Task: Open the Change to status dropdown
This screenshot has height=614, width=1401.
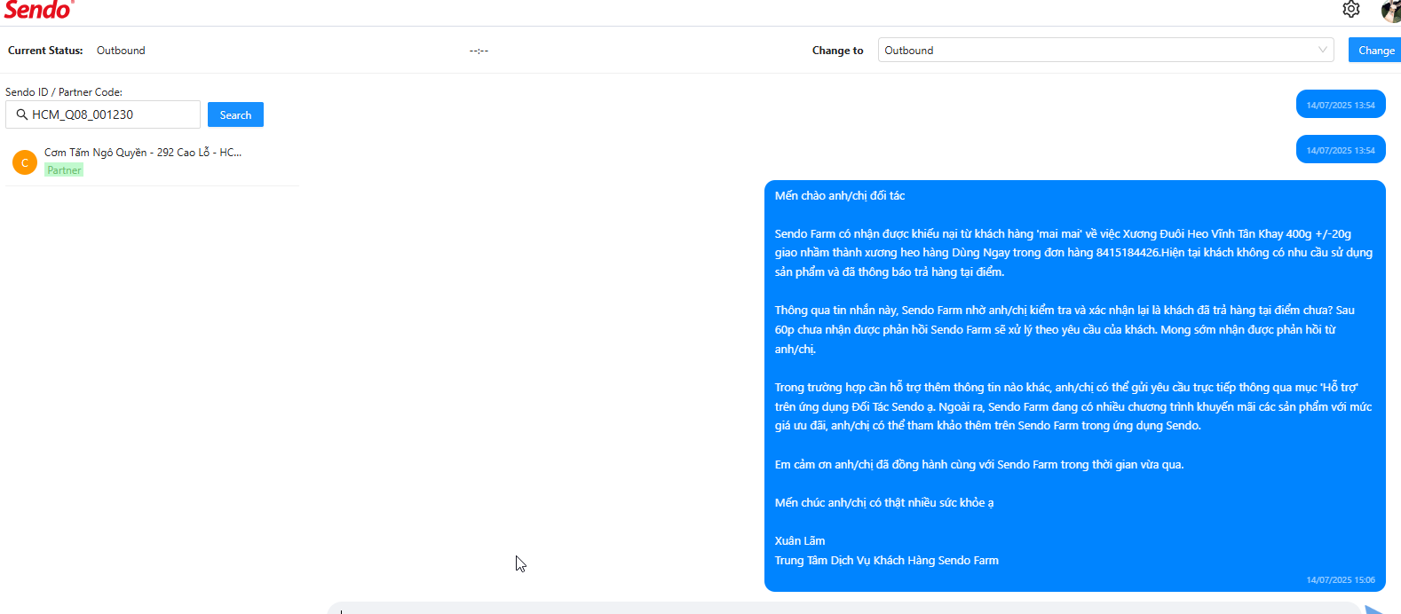Action: [1106, 51]
